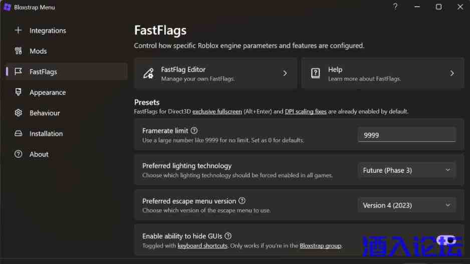This screenshot has width=470, height=264.
Task: Open the FastFlag Editor card
Action: [215, 73]
